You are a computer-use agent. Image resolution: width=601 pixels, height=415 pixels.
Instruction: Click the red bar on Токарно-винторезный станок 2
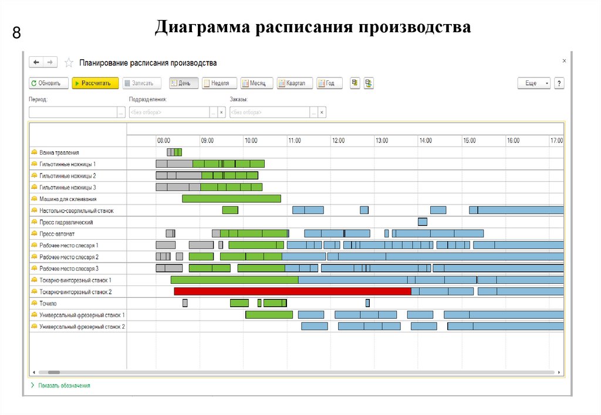pos(292,291)
